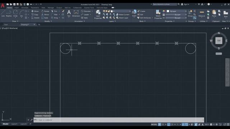Click the object color wheel swatch

coord(164,11)
